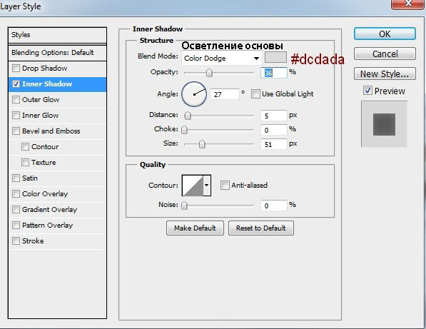Toggle the Preview checkbox

[367, 91]
